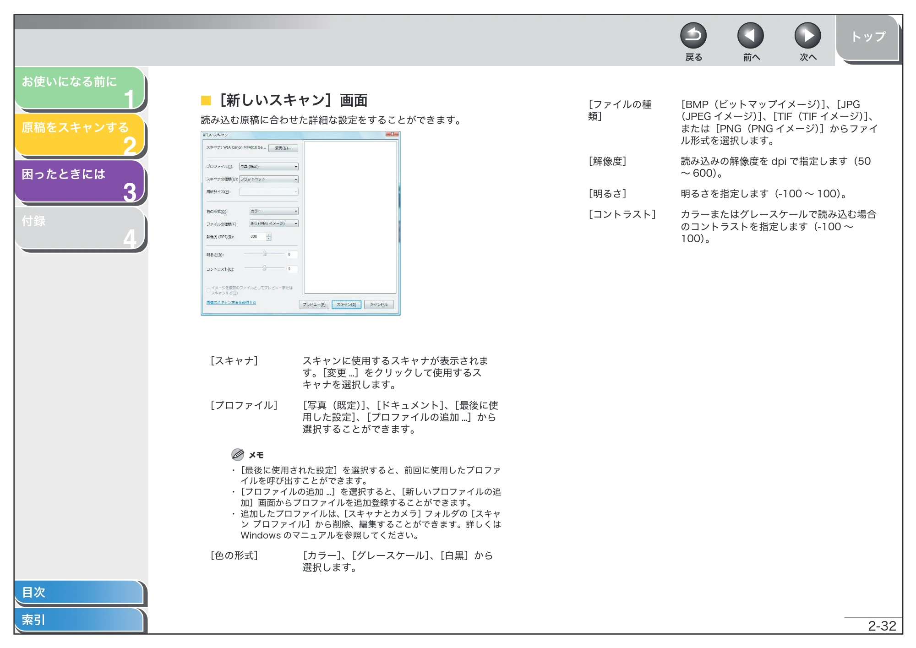Open chapter 3 困ったときには
Viewport: 916px width, 648px height.
80,181
